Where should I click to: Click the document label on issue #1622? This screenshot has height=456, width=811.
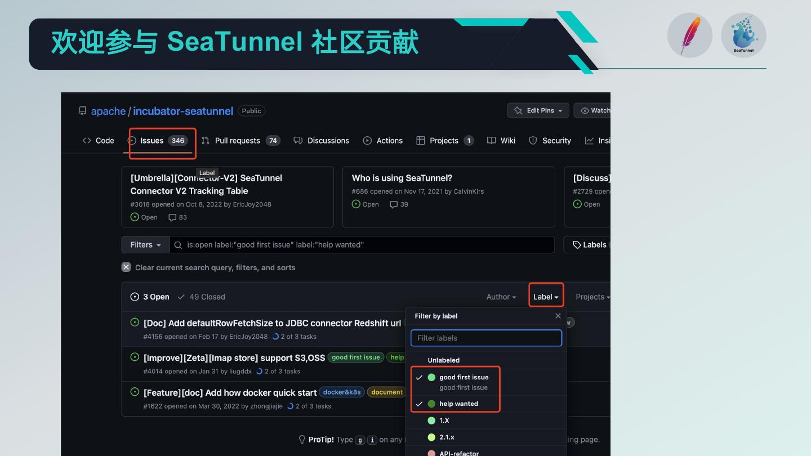click(x=387, y=392)
